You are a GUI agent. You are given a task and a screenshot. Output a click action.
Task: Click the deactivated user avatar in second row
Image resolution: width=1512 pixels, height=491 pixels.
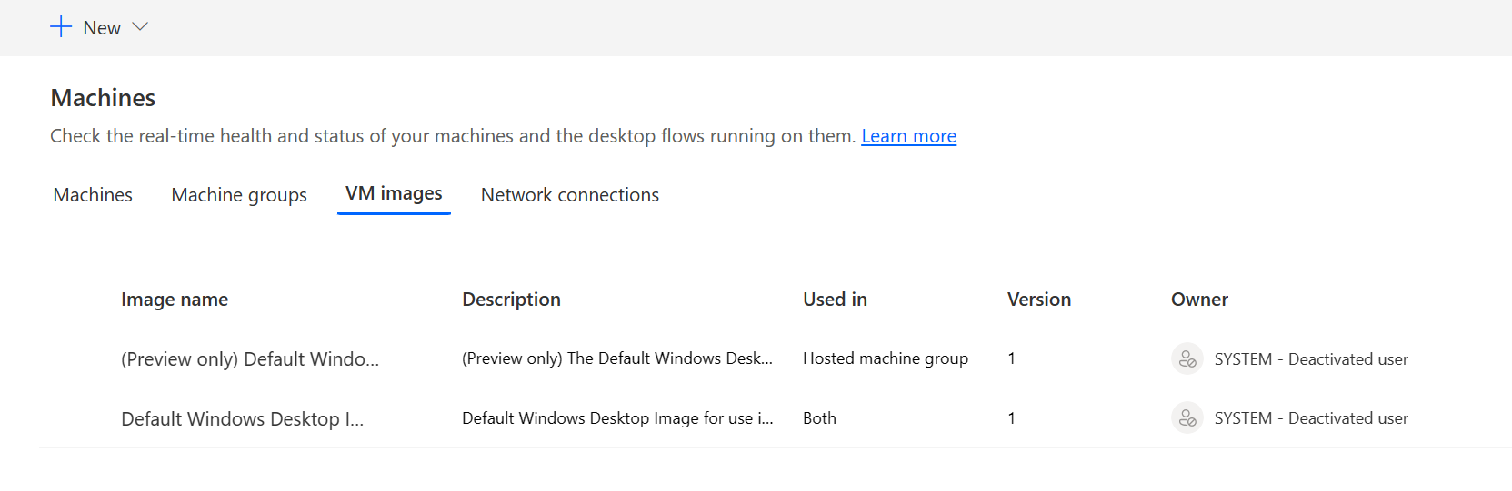[1187, 418]
